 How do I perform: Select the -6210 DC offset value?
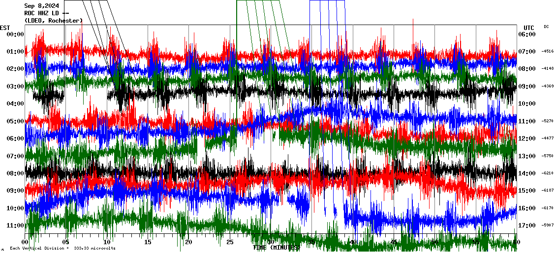548,173
